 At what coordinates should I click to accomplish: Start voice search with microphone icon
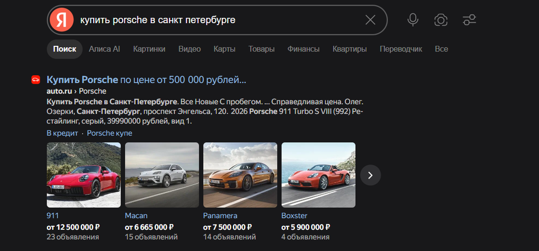click(x=413, y=20)
